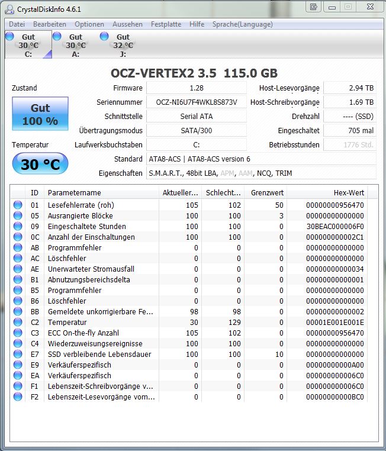Click the status orb of row E9 Verkäuferspezifisch
The width and height of the screenshot is (386, 451).
click(18, 365)
